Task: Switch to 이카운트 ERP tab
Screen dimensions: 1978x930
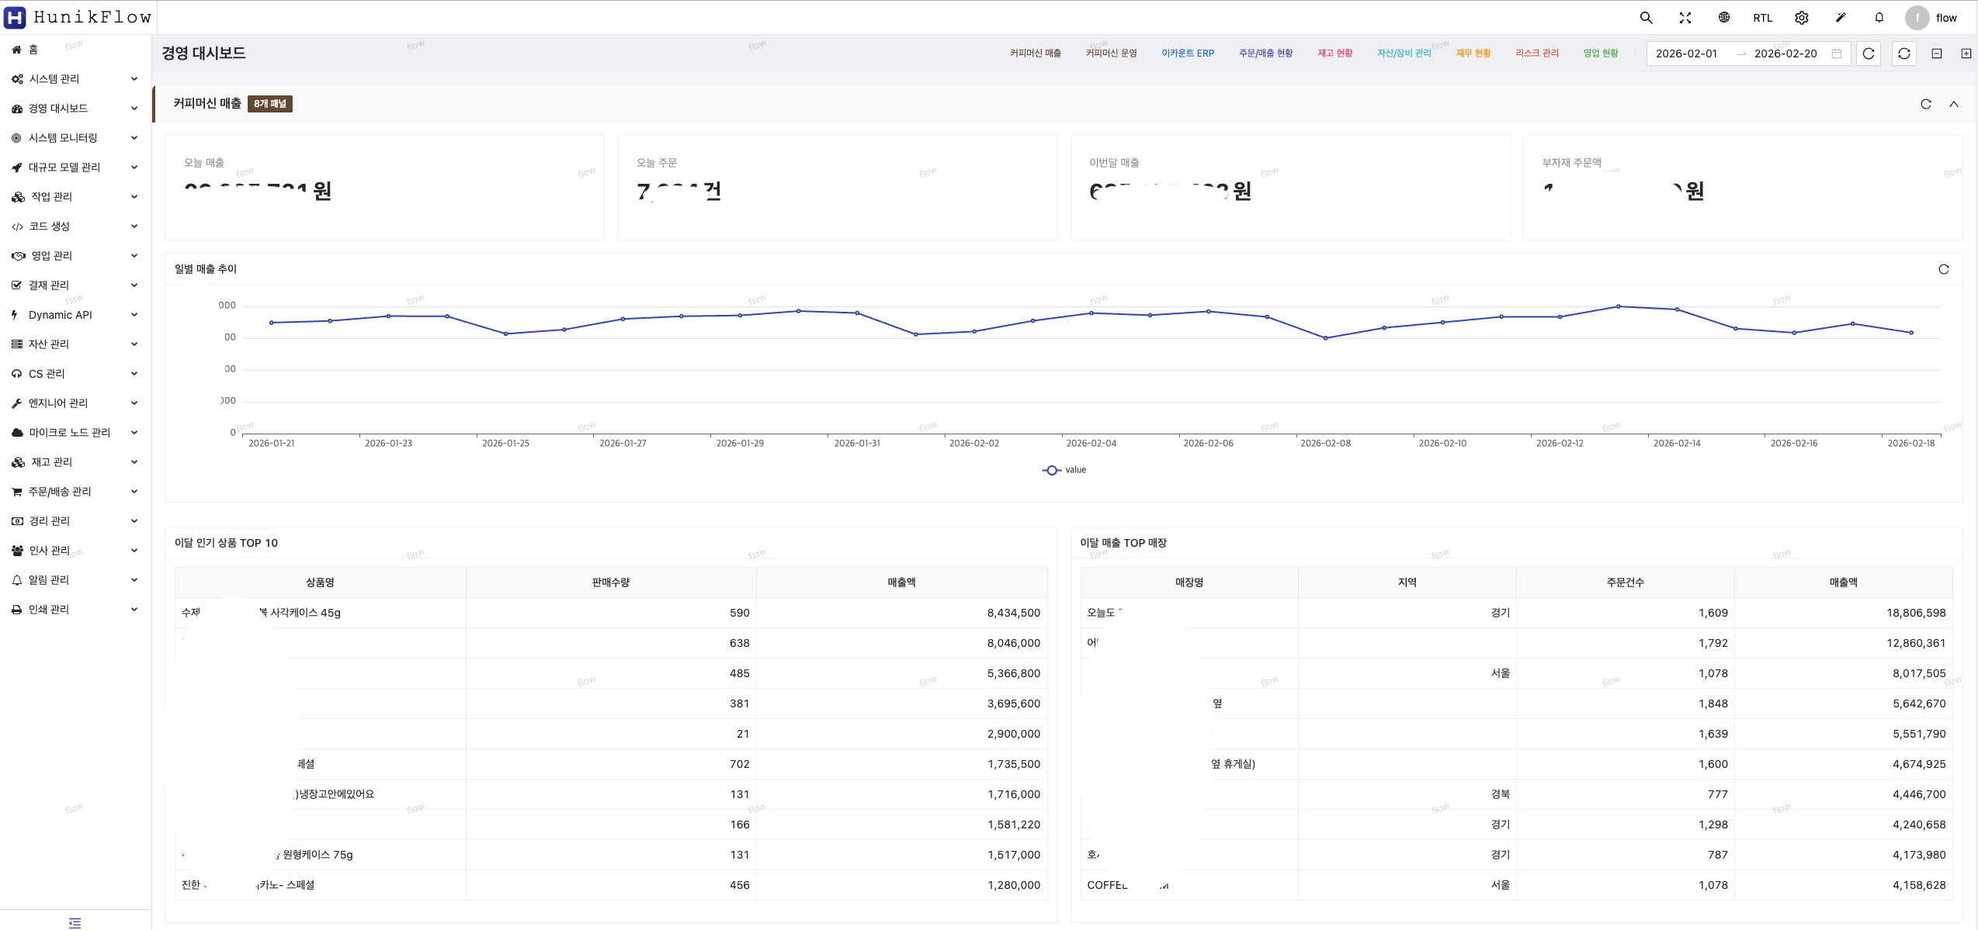Action: pyautogui.click(x=1188, y=54)
